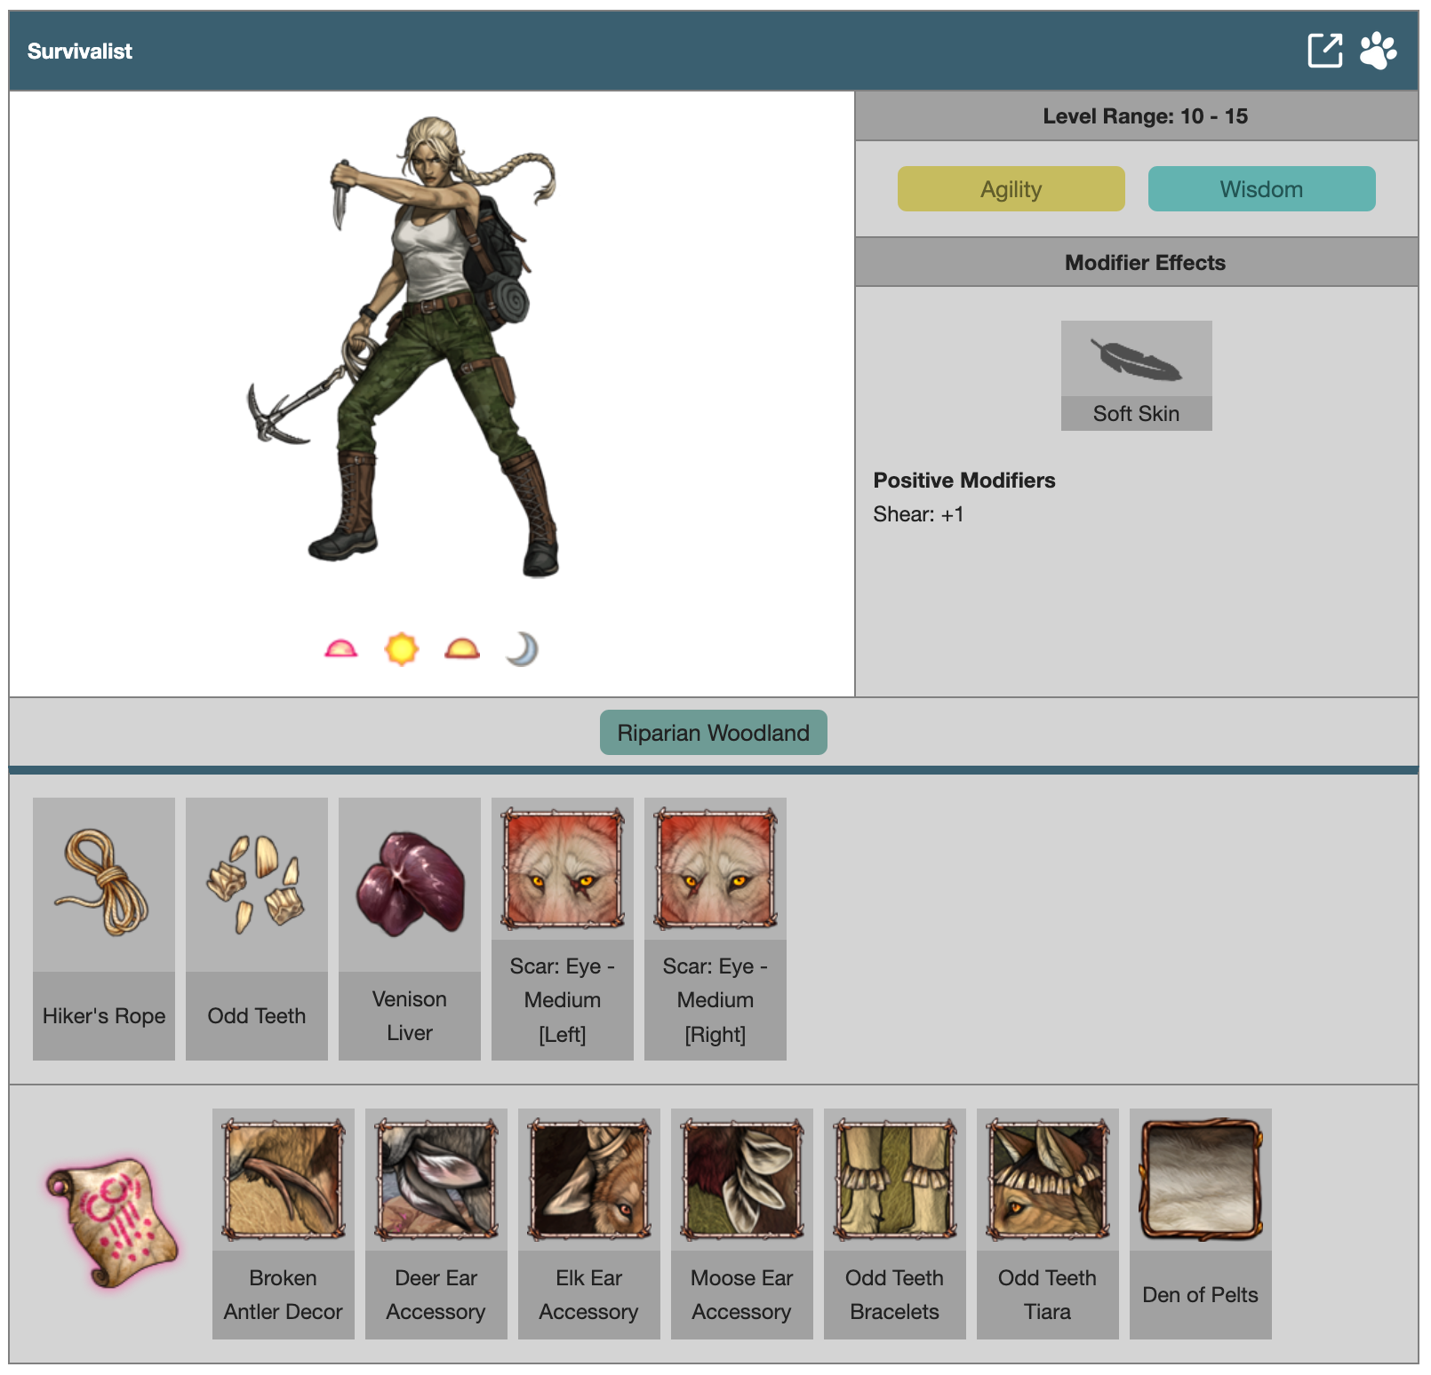Click the paw print icon
This screenshot has width=1431, height=1375.
[x=1378, y=51]
